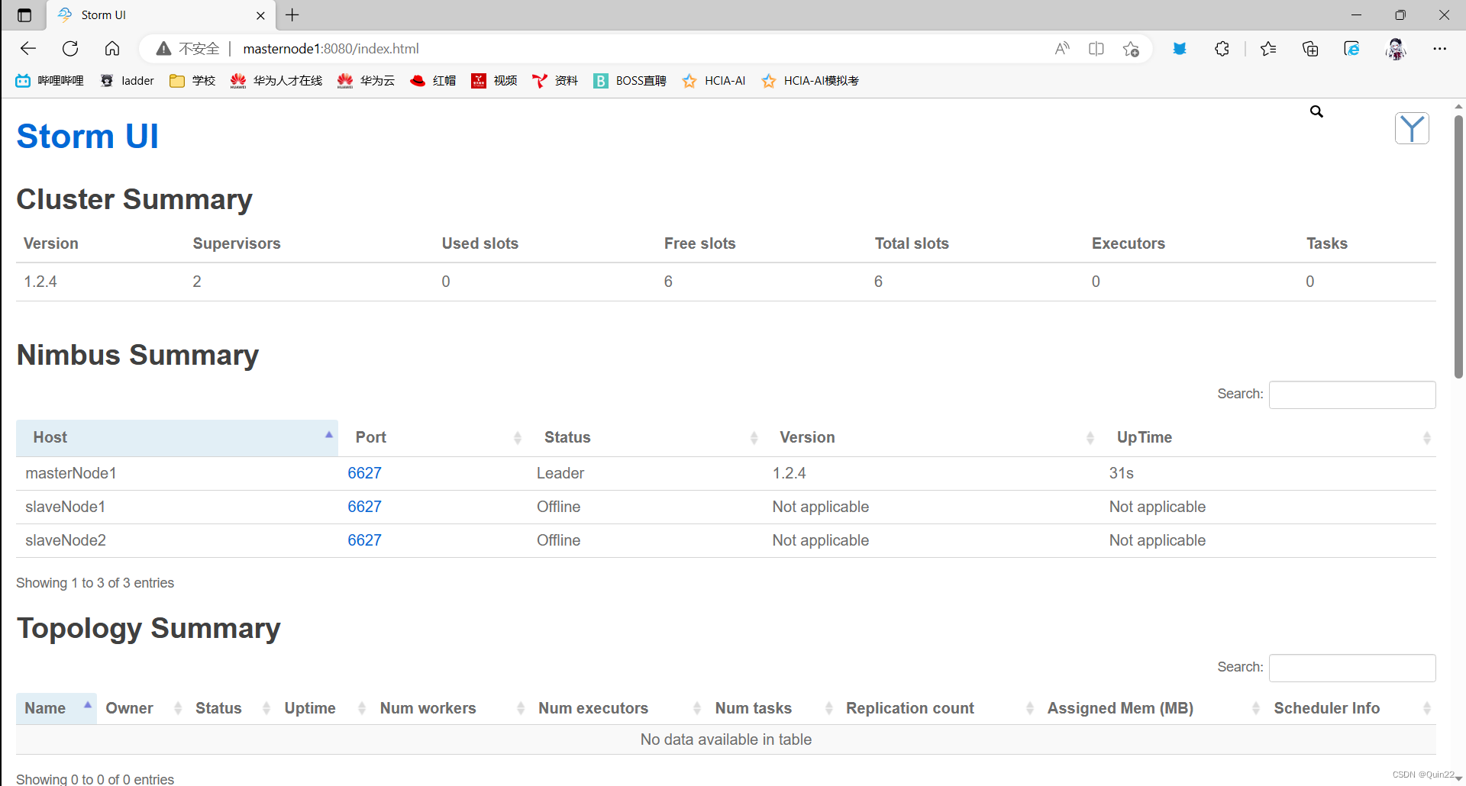Open a new browser tab
This screenshot has height=786, width=1466.
click(292, 15)
